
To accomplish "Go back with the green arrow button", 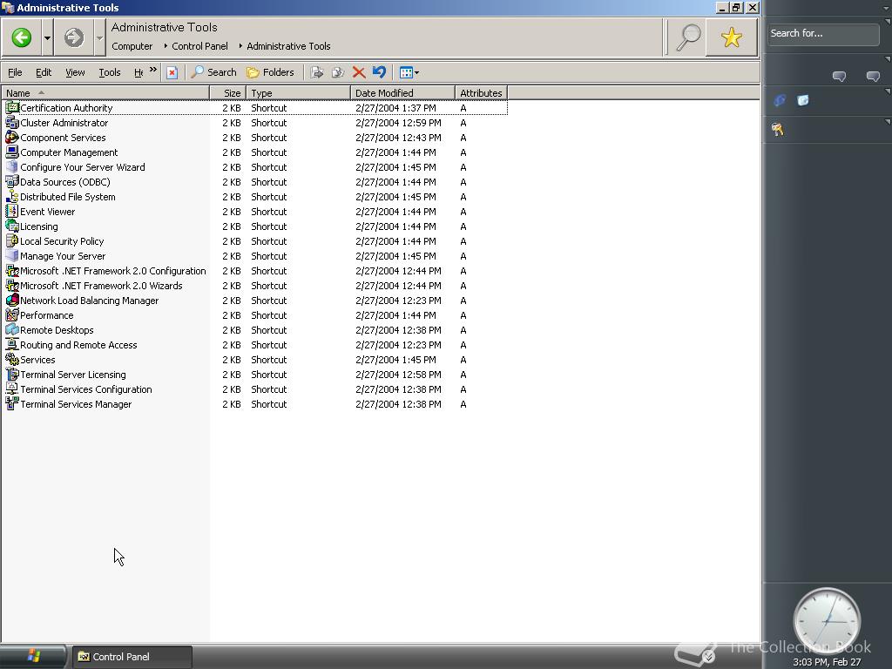I will (22, 37).
